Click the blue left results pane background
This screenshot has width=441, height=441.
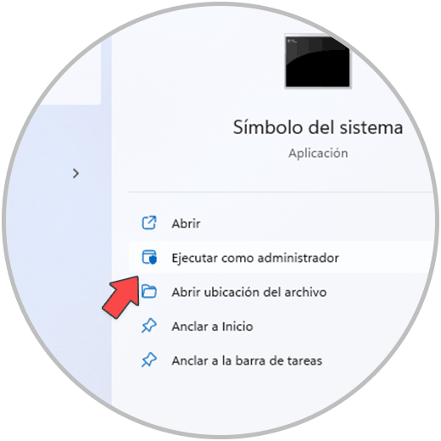[x=57, y=254]
